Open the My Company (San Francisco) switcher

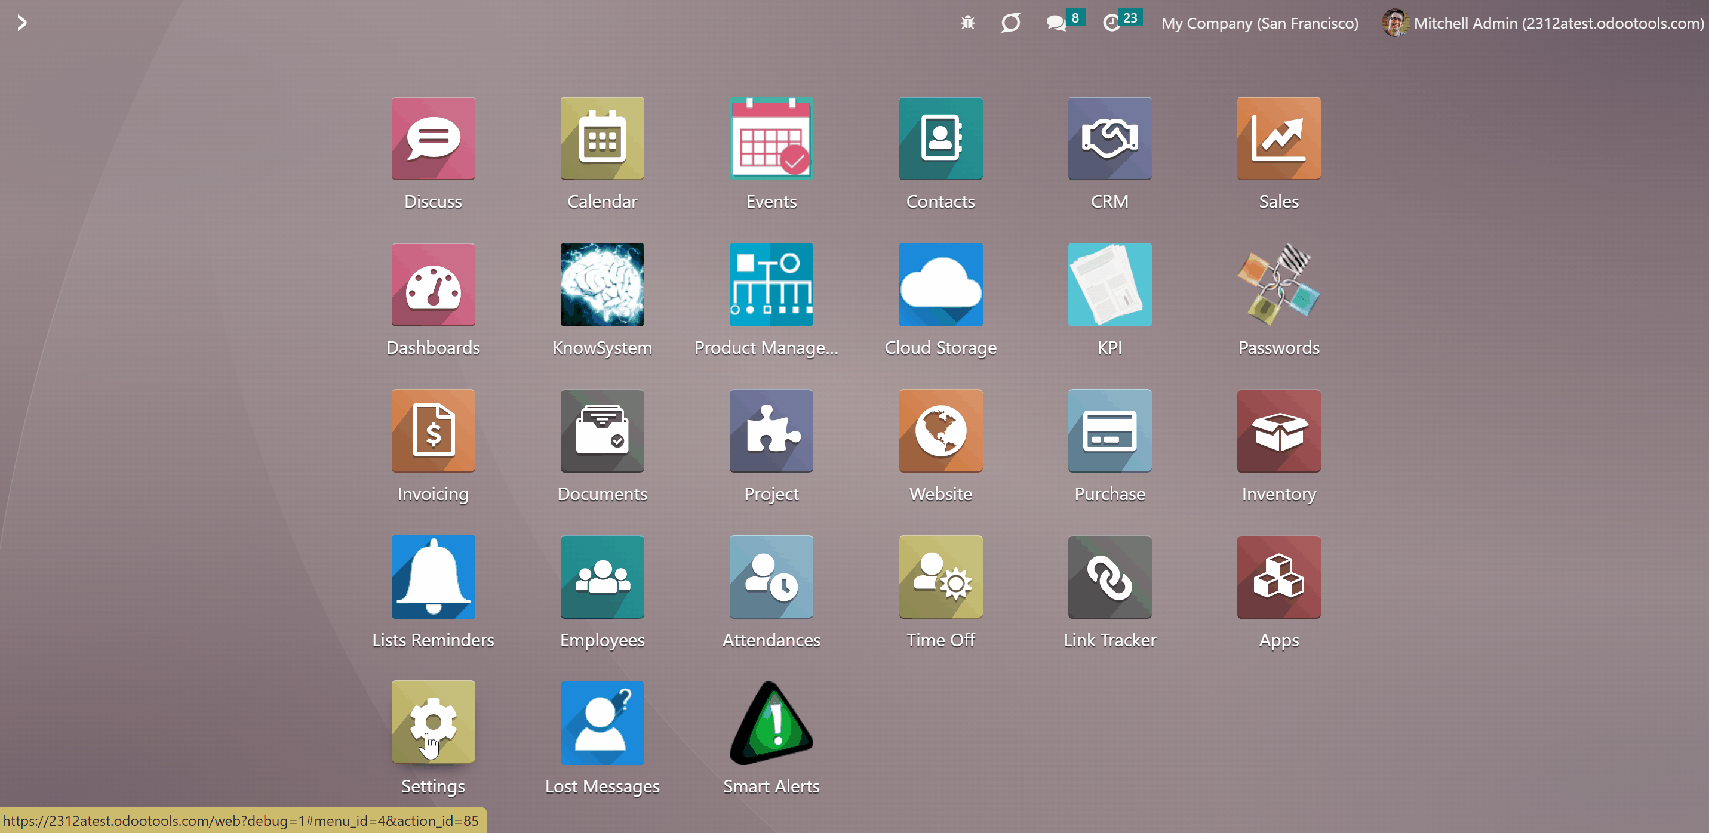pyautogui.click(x=1260, y=23)
